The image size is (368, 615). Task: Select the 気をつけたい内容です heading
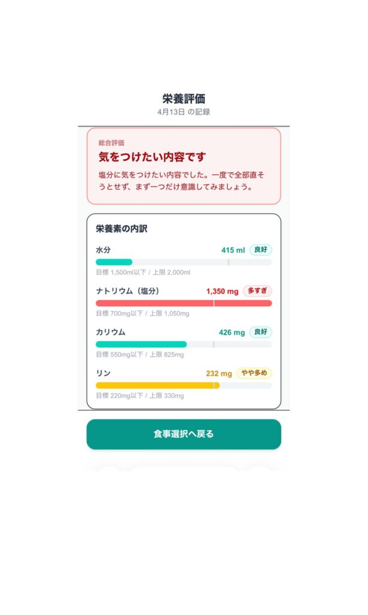tap(152, 157)
